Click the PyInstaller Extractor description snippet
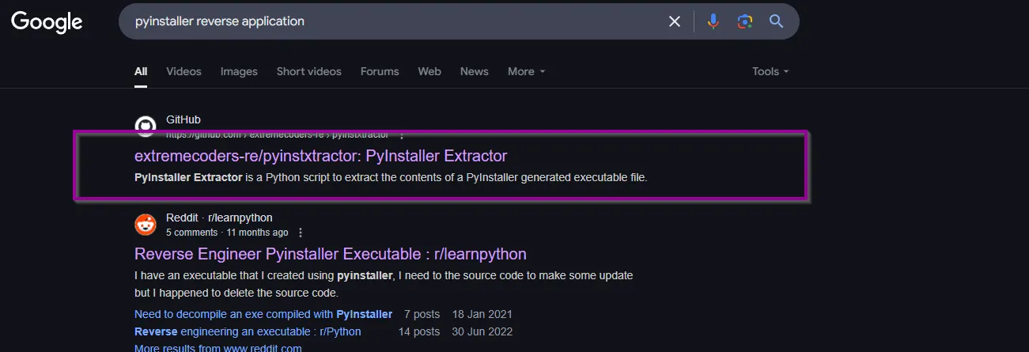This screenshot has width=1029, height=352. [391, 177]
